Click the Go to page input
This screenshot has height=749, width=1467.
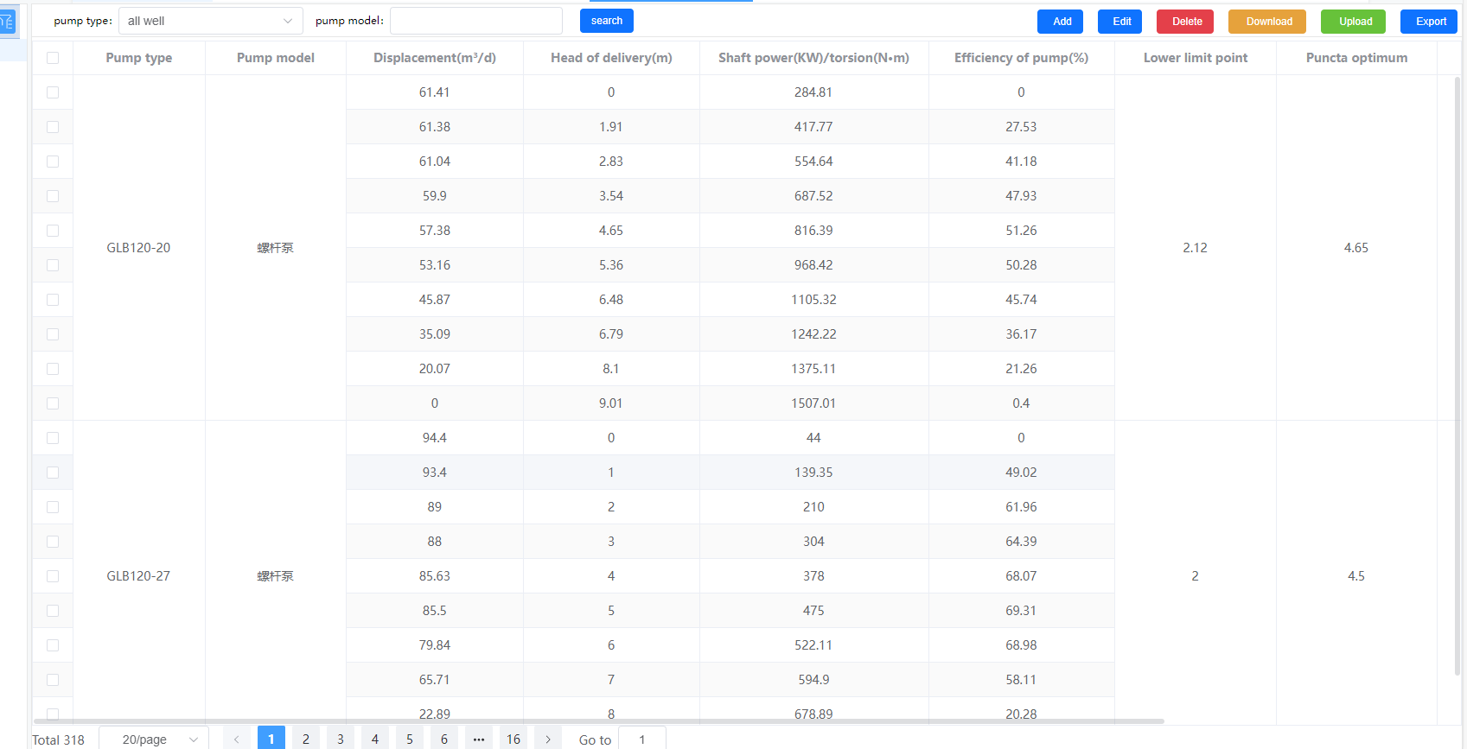(642, 739)
